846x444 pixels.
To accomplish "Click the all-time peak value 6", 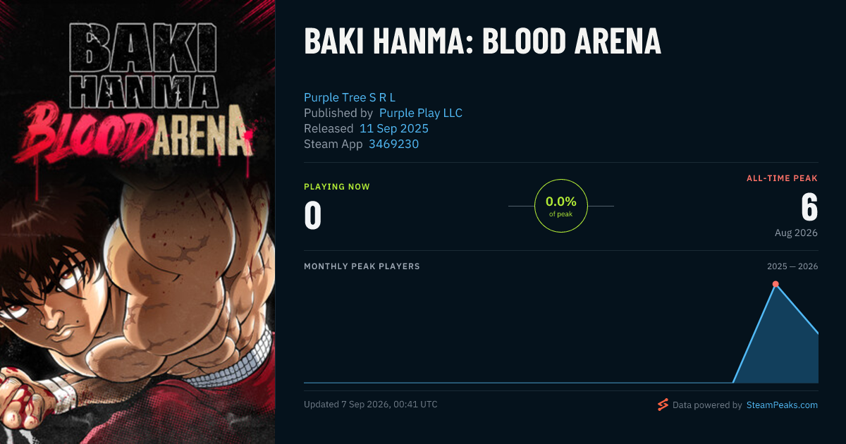I will tap(809, 208).
